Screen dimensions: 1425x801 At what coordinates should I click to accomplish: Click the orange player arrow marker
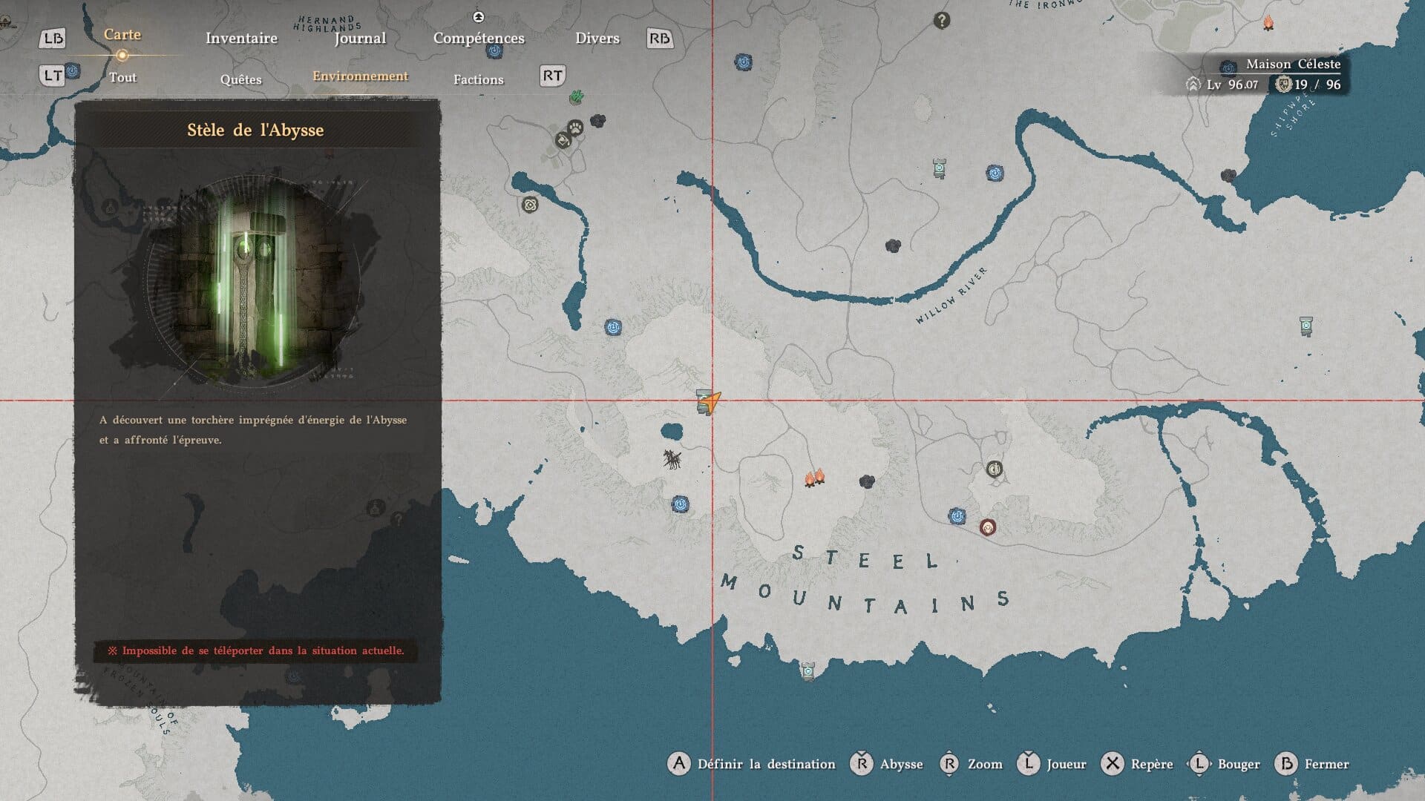click(x=712, y=403)
